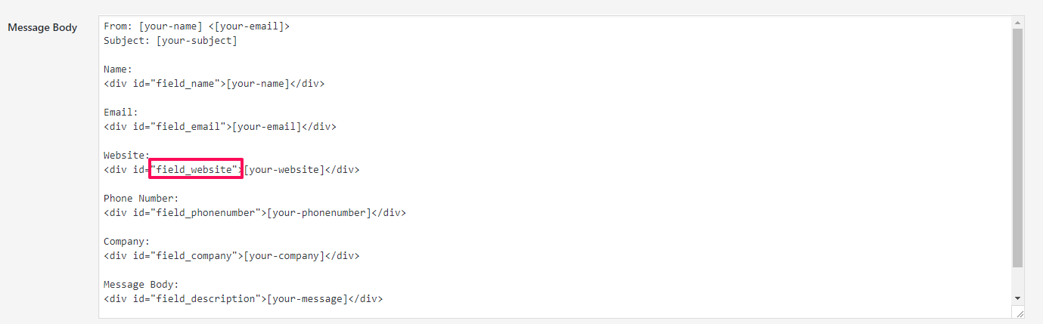Click the [your-website] tag

coord(284,169)
